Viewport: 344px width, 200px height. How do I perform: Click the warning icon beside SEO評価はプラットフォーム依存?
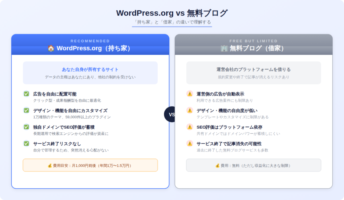(x=189, y=127)
